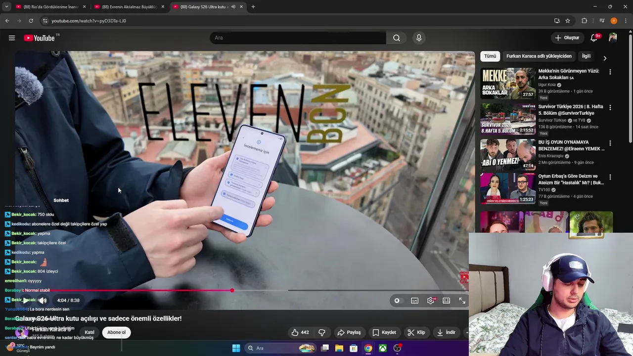Screen dimensions: 633x356
Task: Click the Survivor Türkiye 2026 video title
Action: coord(571,110)
